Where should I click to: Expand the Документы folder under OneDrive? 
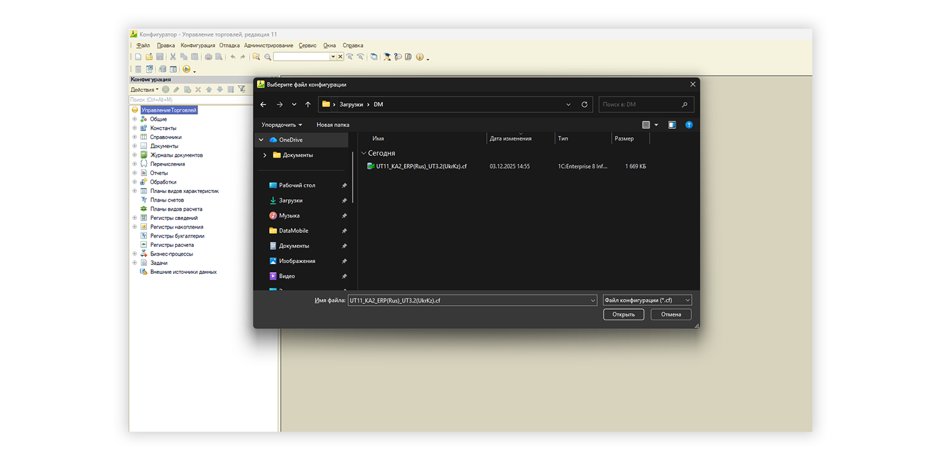coord(265,155)
